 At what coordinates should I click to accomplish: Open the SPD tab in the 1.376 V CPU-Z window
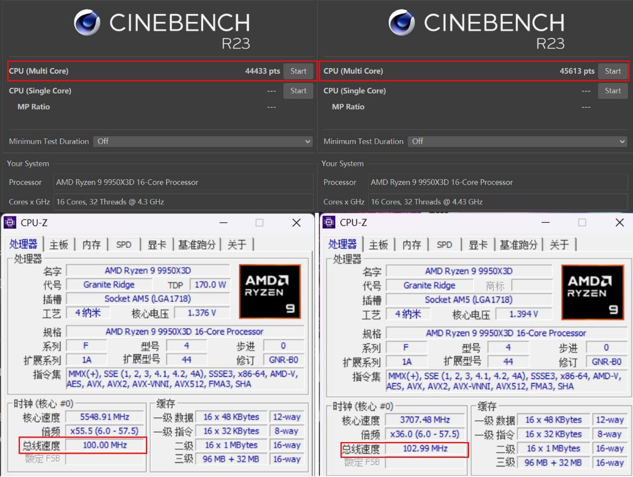tap(123, 244)
